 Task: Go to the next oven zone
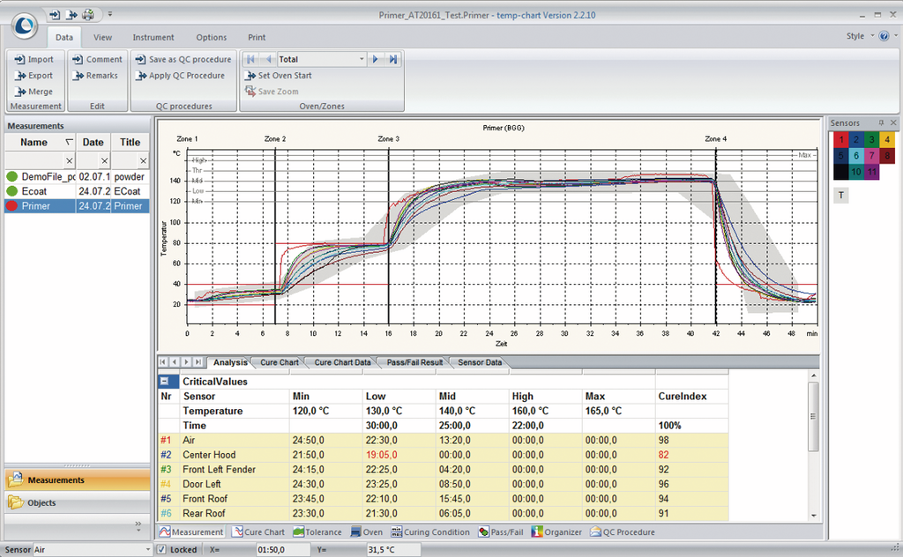[x=376, y=59]
